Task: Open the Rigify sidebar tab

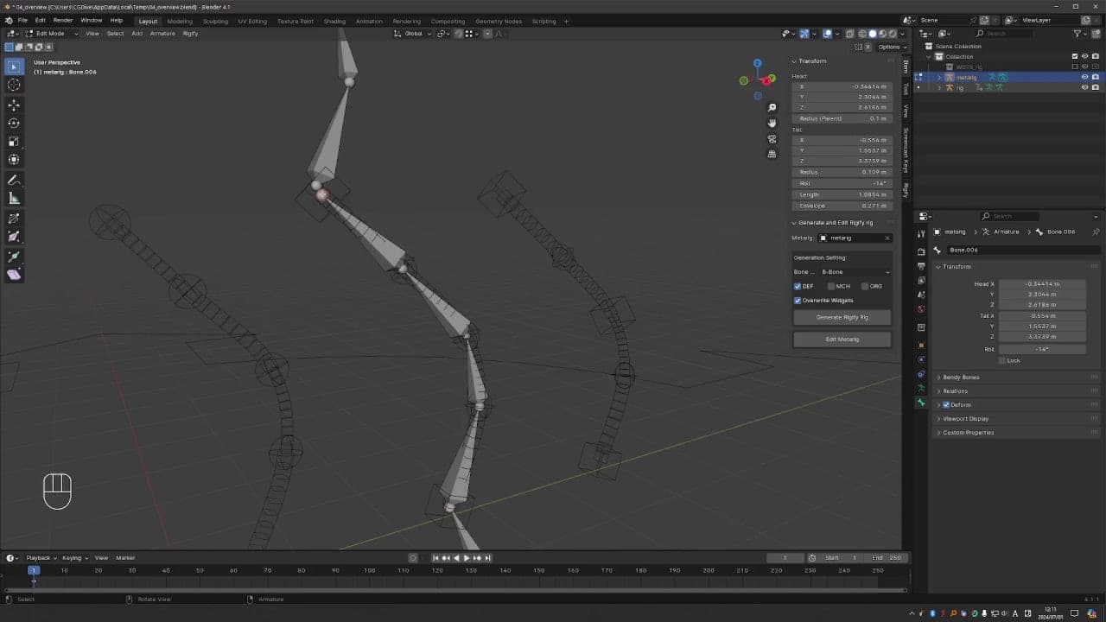Action: tap(906, 190)
